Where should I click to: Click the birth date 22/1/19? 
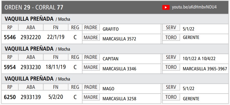[x=56, y=37]
